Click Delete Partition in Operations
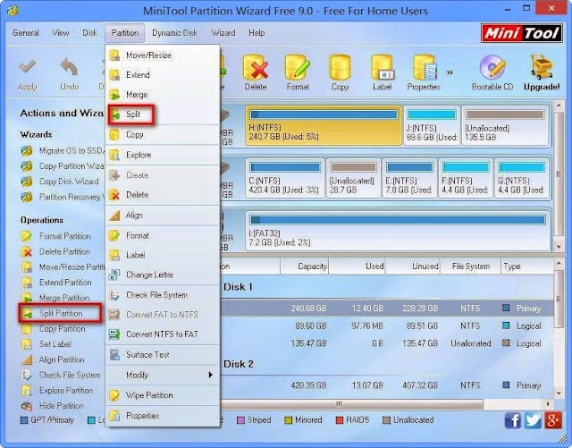The width and height of the screenshot is (572, 448). (x=55, y=251)
